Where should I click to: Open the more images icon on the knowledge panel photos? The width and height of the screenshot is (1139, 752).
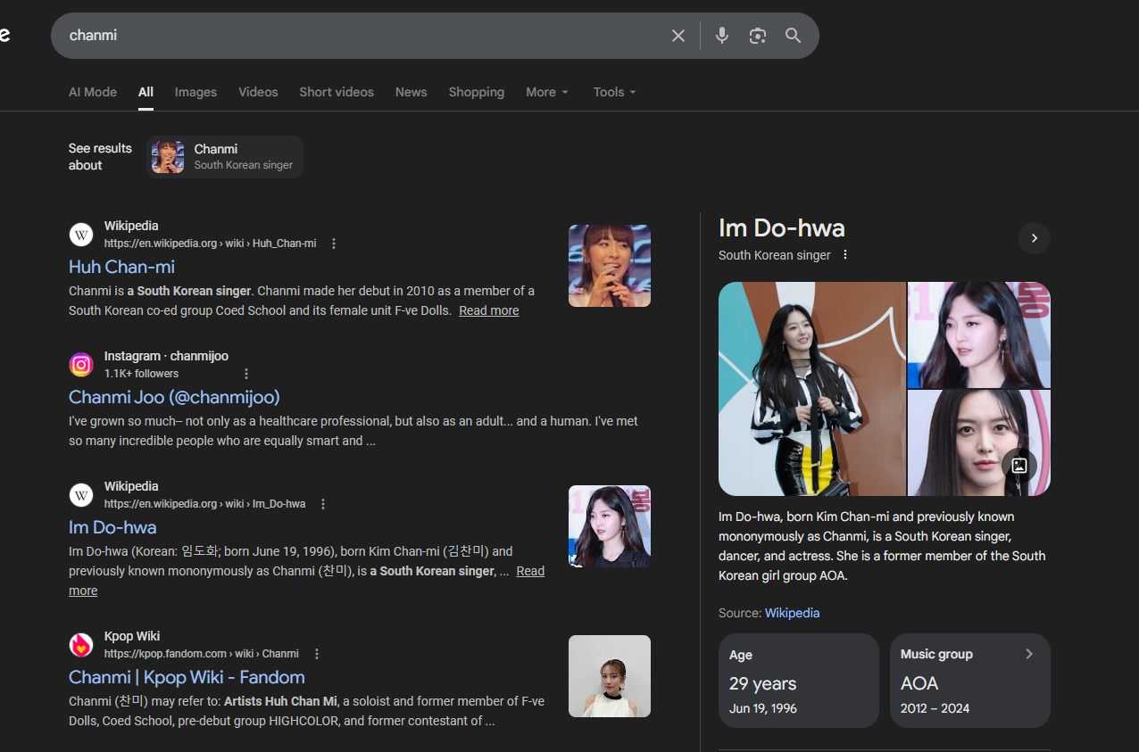[x=1019, y=466]
